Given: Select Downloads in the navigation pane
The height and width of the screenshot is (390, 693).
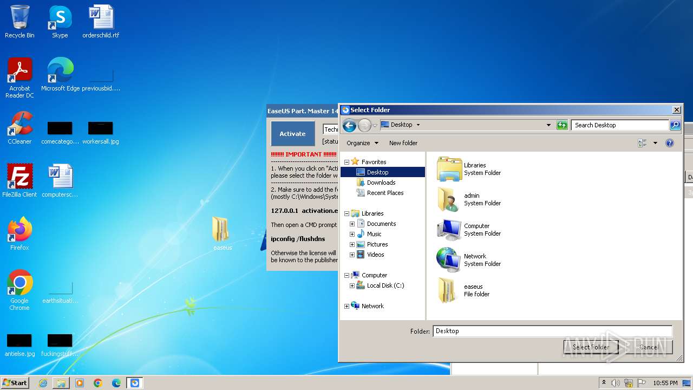Looking at the screenshot, I should [376, 183].
